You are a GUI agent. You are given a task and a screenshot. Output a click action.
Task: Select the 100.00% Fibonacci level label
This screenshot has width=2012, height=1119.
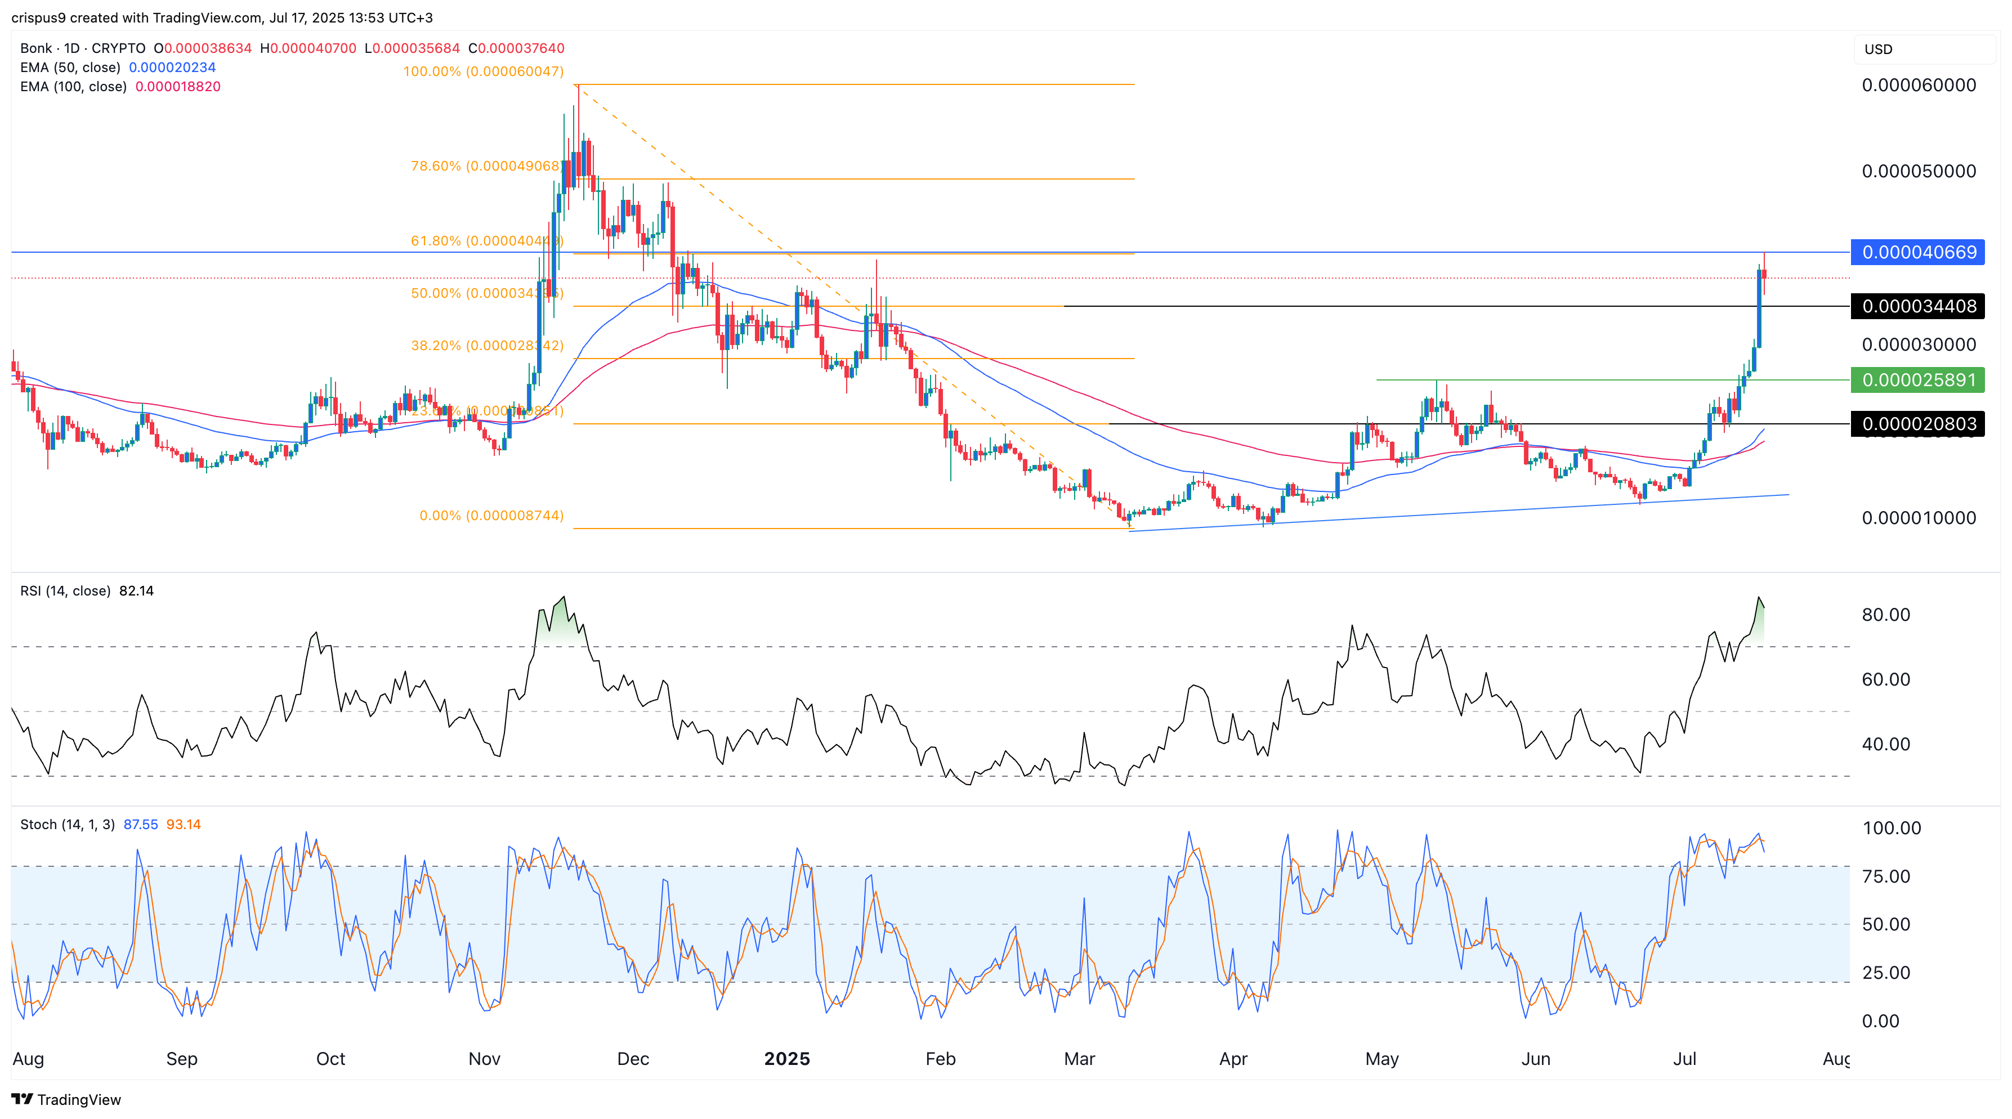click(x=482, y=72)
